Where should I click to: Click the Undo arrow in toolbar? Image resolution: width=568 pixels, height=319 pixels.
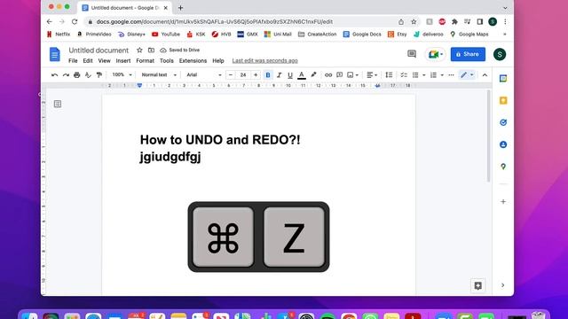pos(55,74)
